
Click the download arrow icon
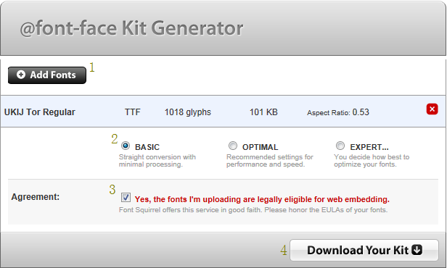[417, 250]
